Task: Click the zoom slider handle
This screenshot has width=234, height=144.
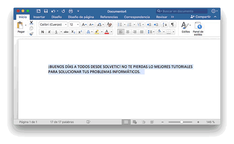Action: pyautogui.click(x=182, y=122)
